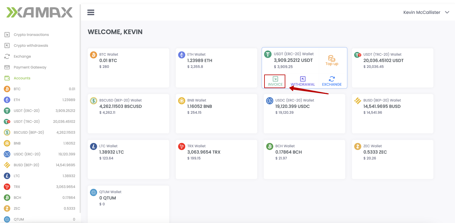Click the Crypto transactions arrow icon
The width and height of the screenshot is (455, 223).
click(7, 35)
